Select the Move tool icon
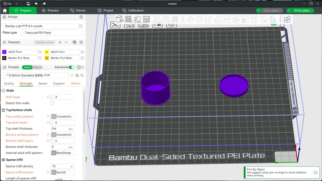This screenshot has height=181, width=322. point(190,19)
